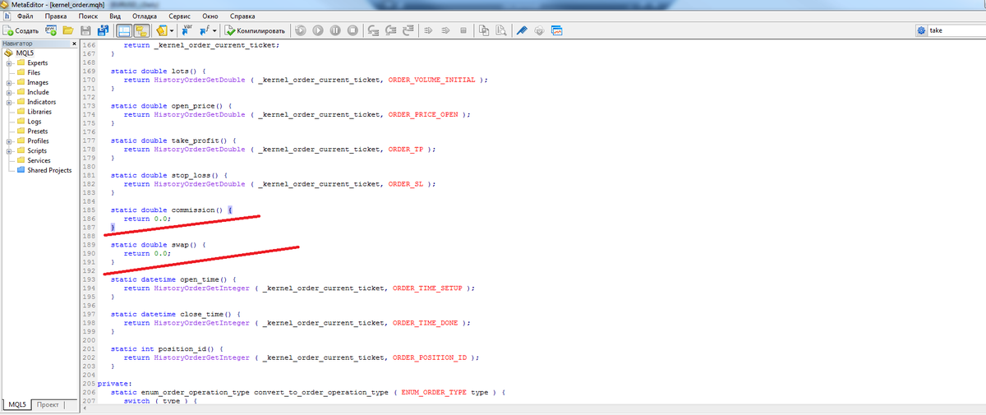Click the Step Over debug icon
This screenshot has height=415, width=986.
tap(390, 30)
